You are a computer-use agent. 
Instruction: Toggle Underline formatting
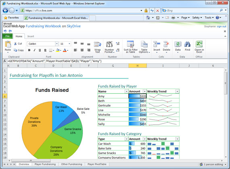click(40, 50)
